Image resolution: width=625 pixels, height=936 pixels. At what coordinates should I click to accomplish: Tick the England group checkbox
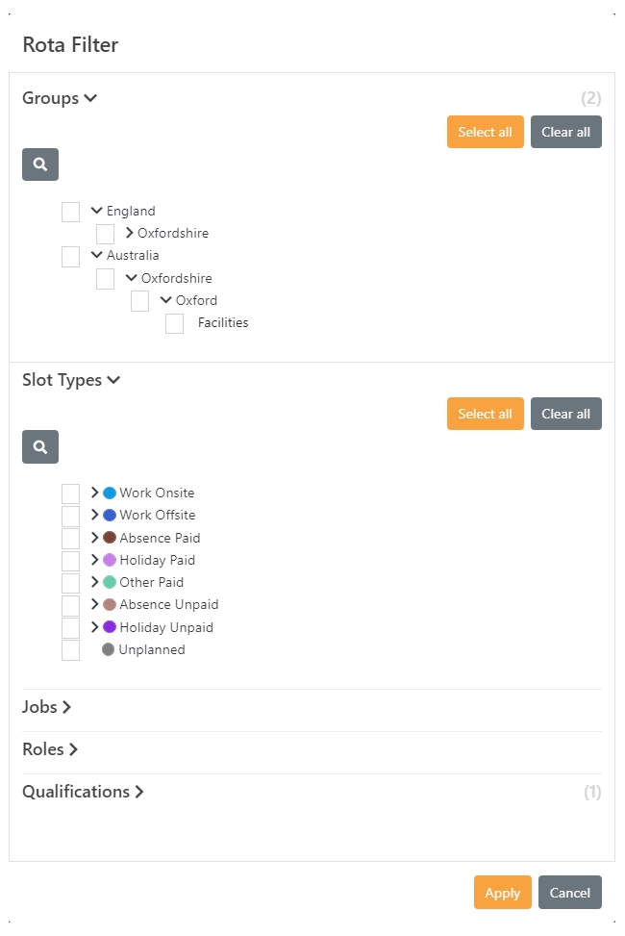(x=70, y=212)
